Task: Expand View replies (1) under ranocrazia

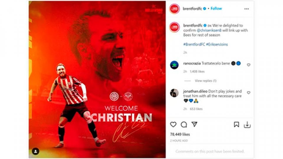Action: [x=205, y=81]
